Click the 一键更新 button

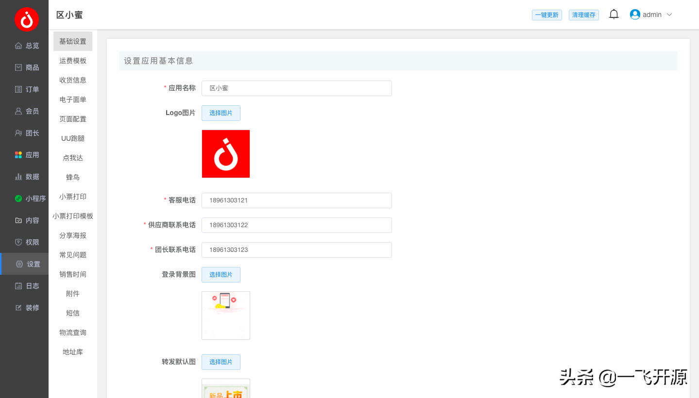pyautogui.click(x=547, y=15)
